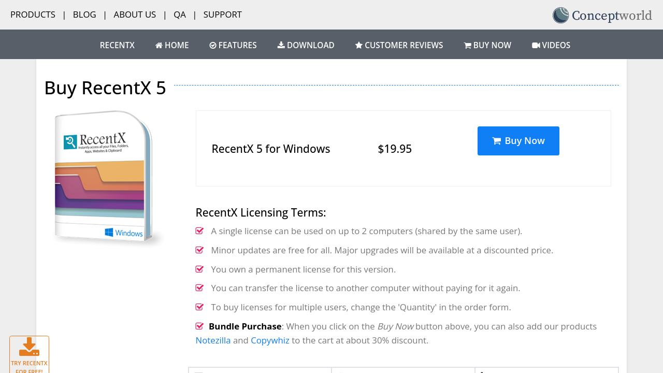Click the Conceptworld globe logo

pos(560,16)
